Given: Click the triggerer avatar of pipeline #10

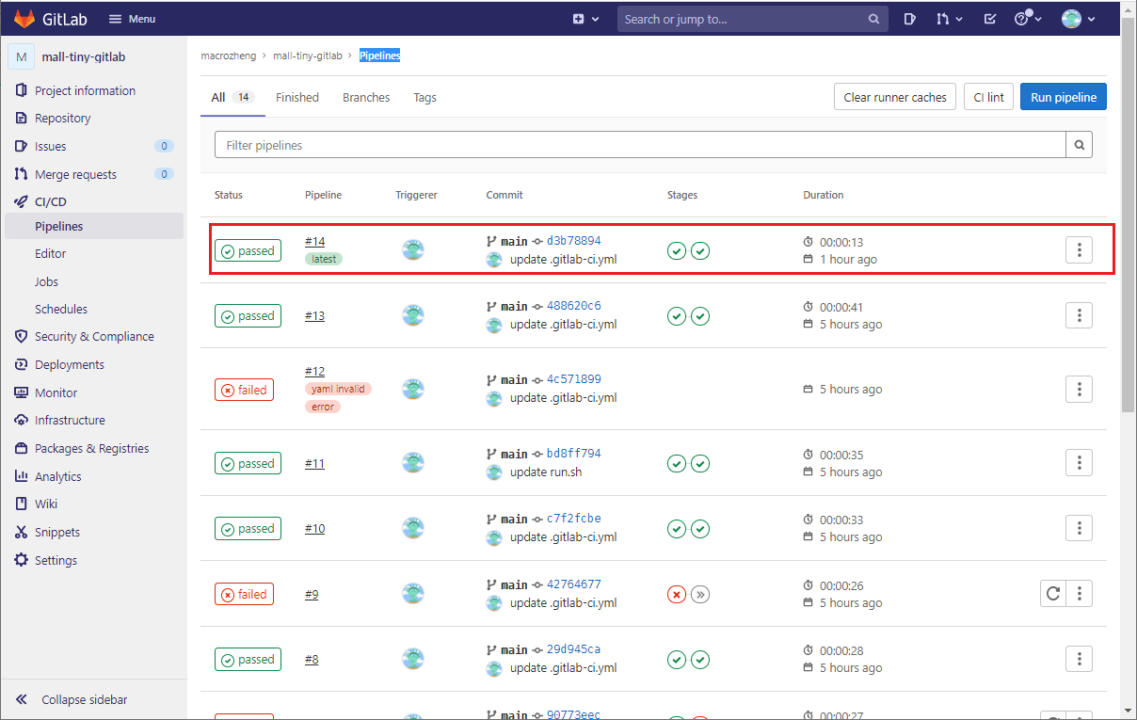Looking at the screenshot, I should [x=413, y=528].
